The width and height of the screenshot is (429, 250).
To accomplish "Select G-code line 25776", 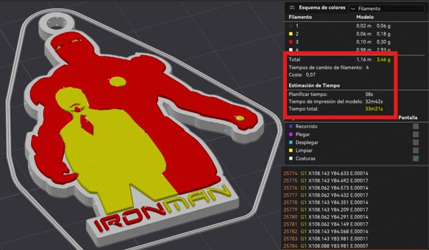I will [326, 188].
